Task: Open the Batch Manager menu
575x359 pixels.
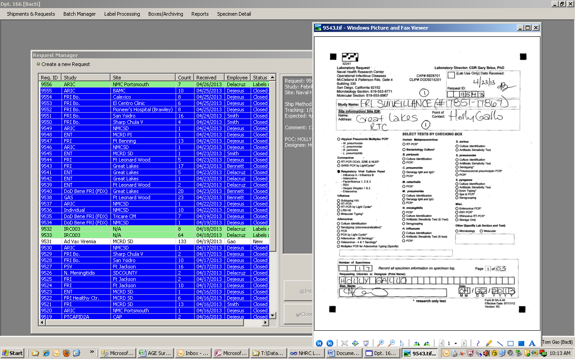Action: click(79, 14)
